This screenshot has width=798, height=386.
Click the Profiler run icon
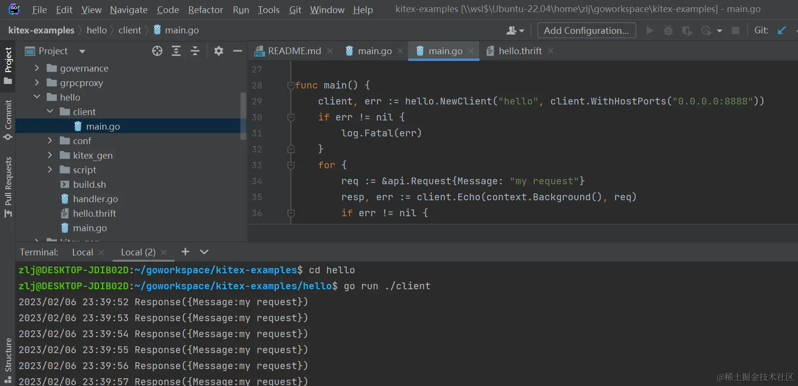tap(706, 30)
